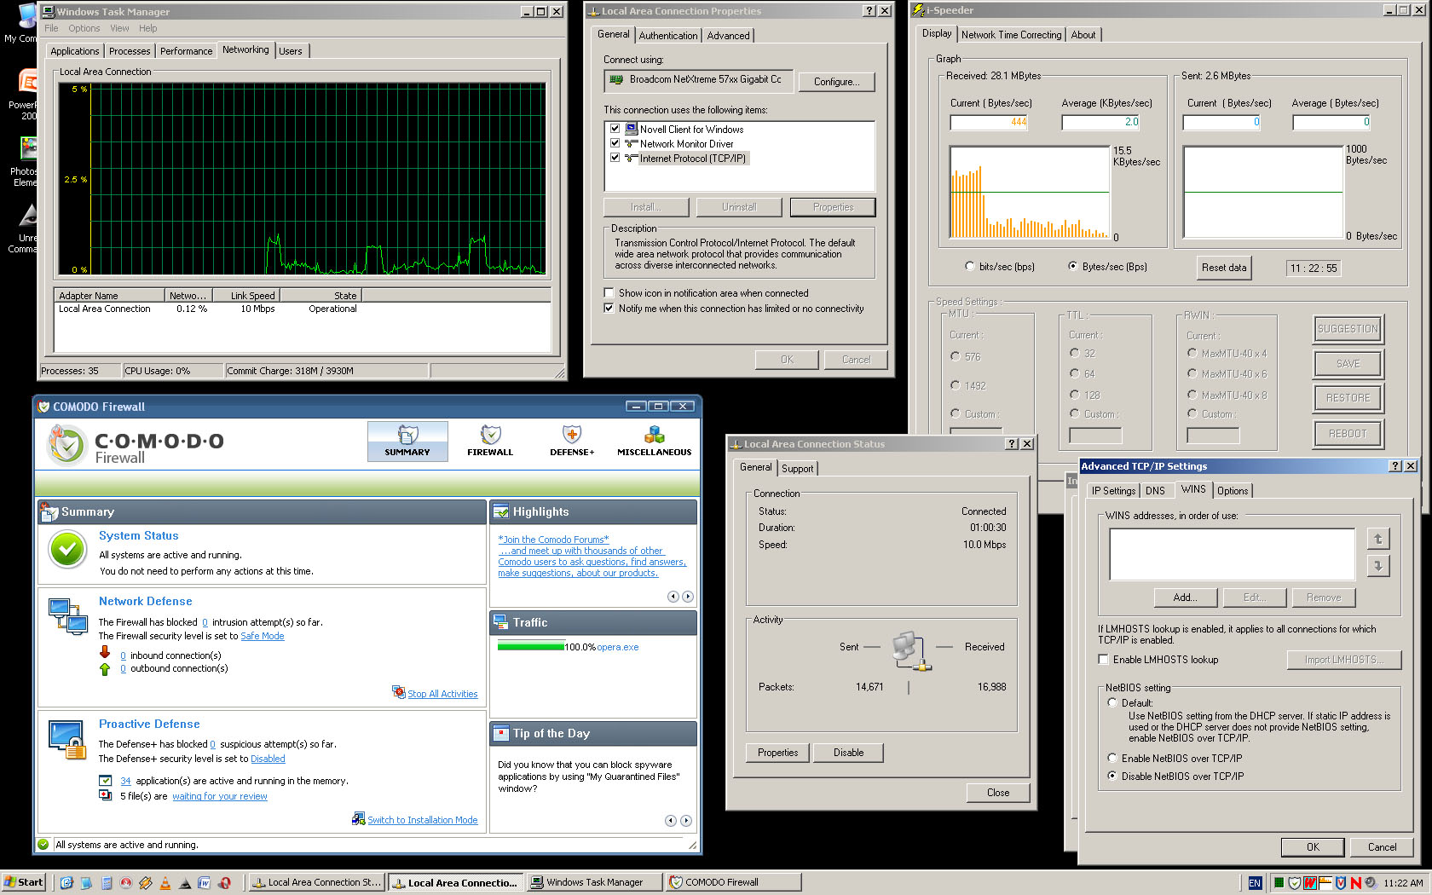Click the opera.exe traffic progress bar
1432x895 pixels.
[531, 647]
